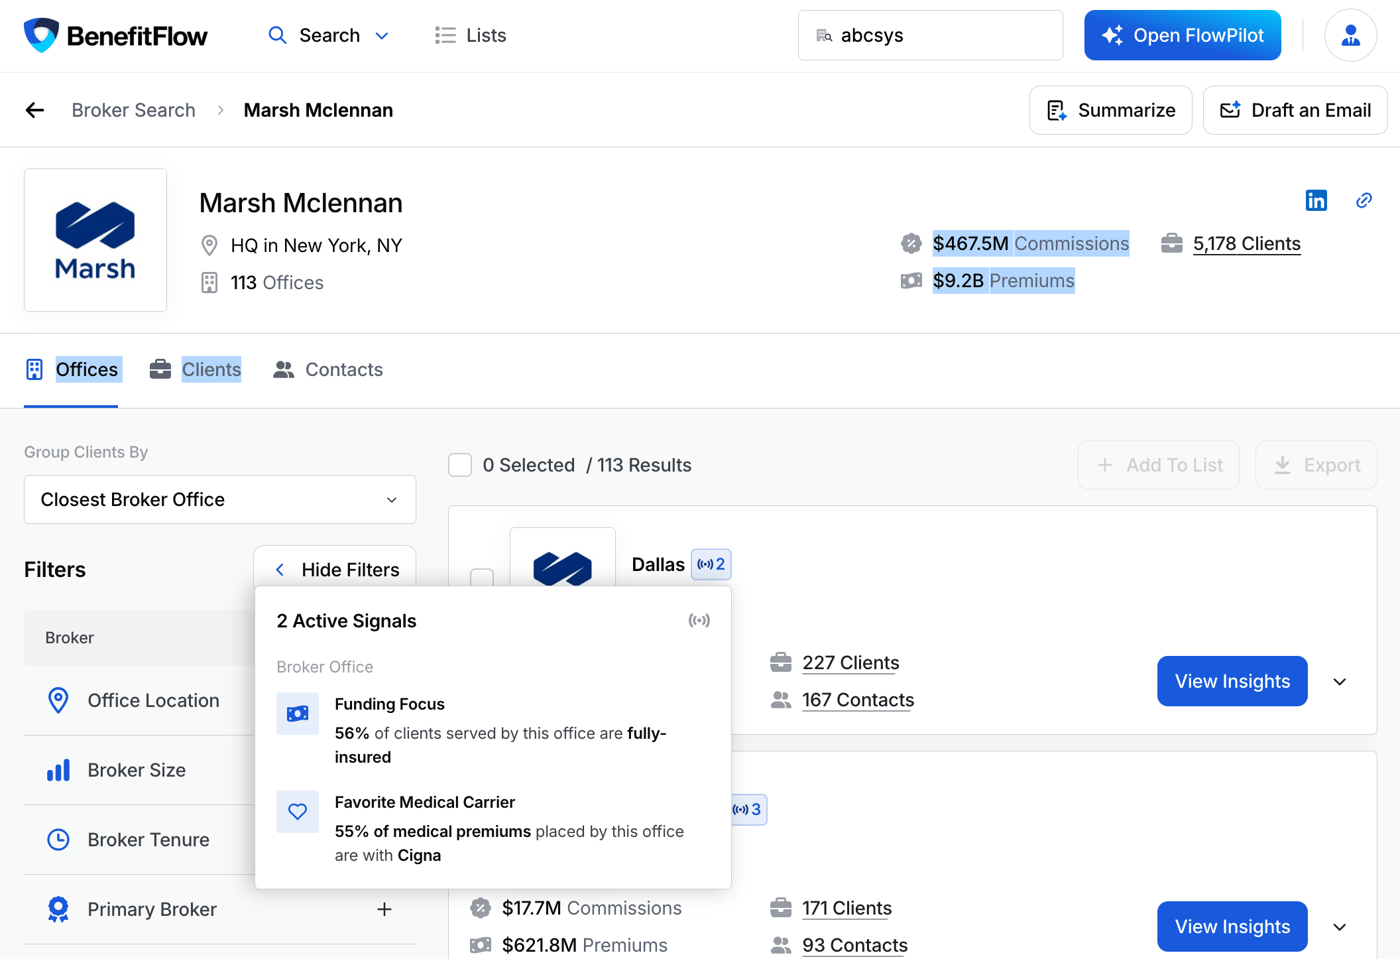The image size is (1400, 959).
Task: Click the Broker Tenure clock icon
Action: 58,840
